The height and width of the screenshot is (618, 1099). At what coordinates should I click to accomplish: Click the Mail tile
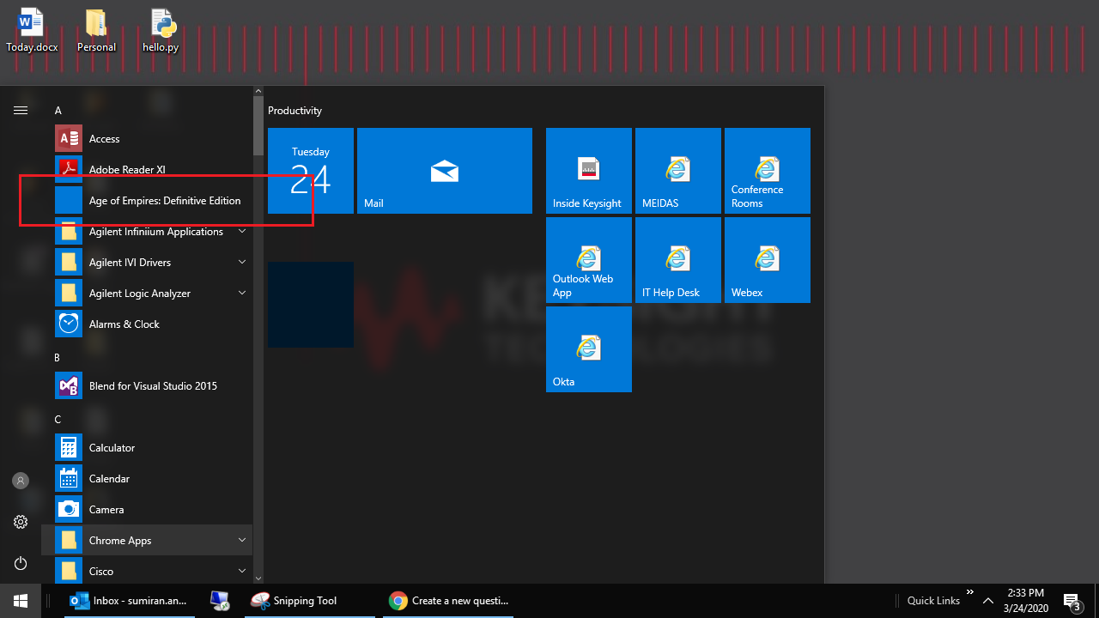(445, 171)
